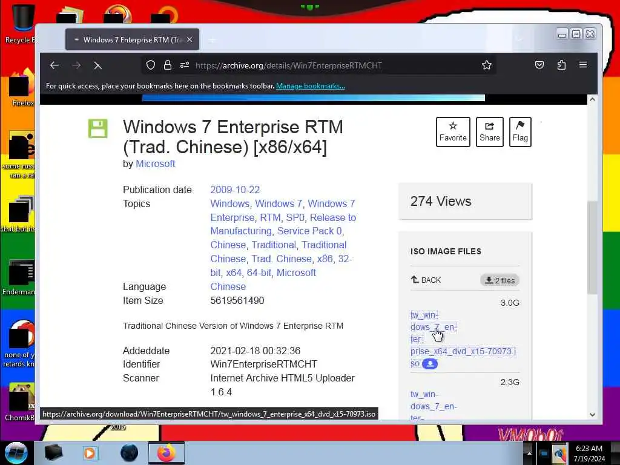The height and width of the screenshot is (465, 620).
Task: Open the Manage bookmarks link
Action: [x=311, y=86]
